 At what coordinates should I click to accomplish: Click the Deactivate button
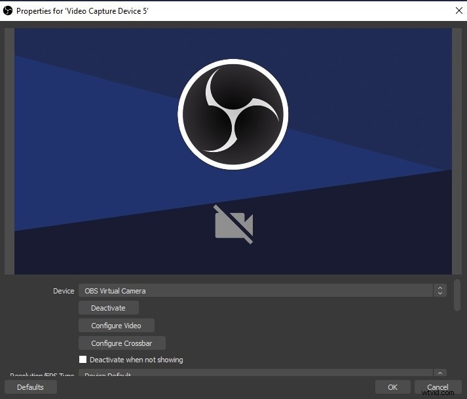(x=109, y=308)
